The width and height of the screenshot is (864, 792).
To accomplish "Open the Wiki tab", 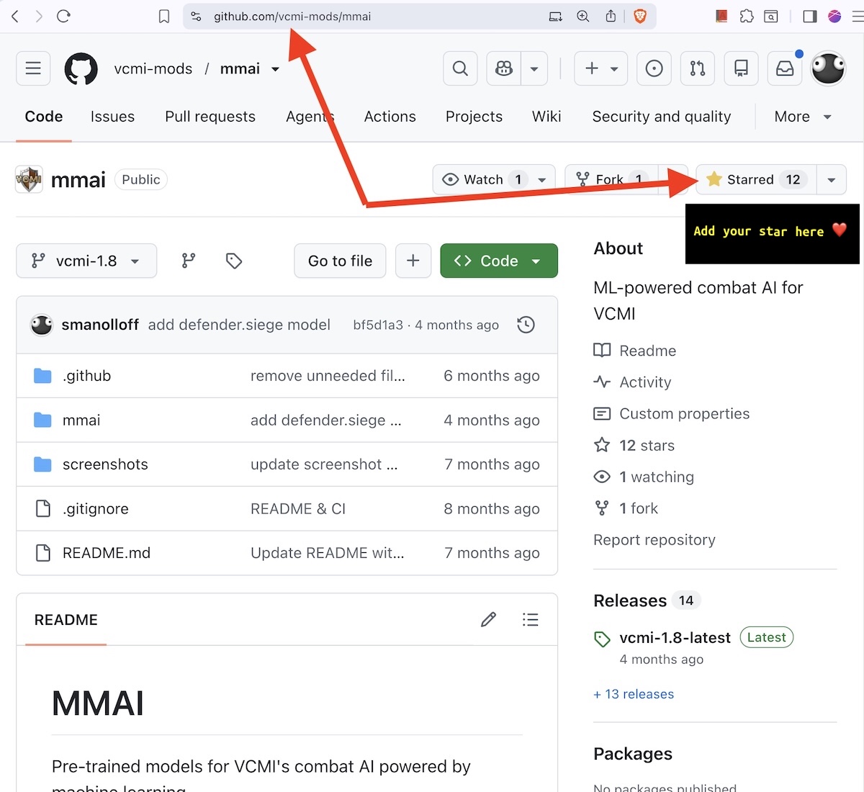I will pos(546,117).
